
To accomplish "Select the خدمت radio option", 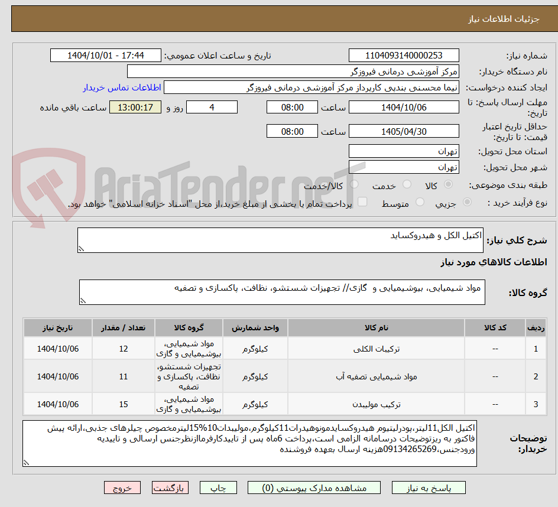I will point(407,184).
